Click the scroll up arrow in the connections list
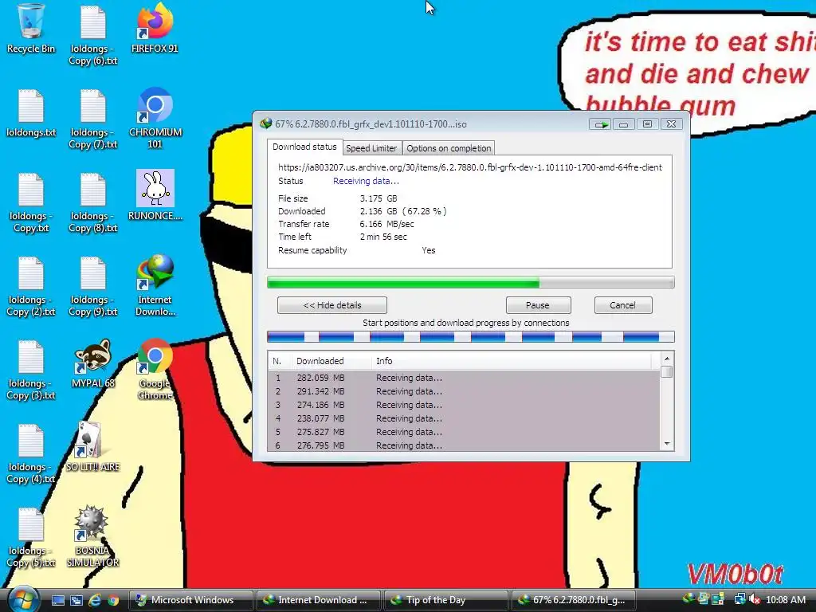The height and width of the screenshot is (612, 816). [x=667, y=359]
